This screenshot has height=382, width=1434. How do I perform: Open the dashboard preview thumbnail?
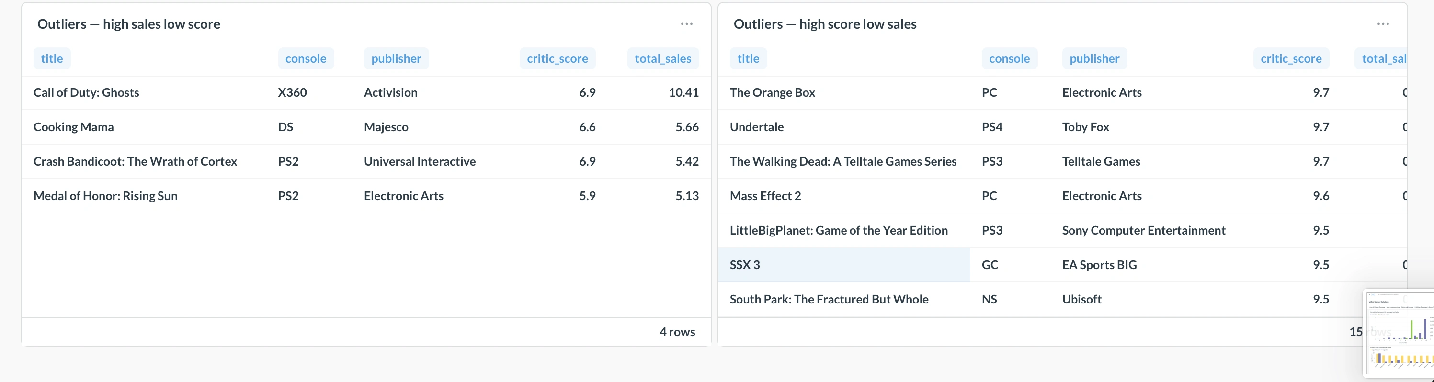(1400, 333)
